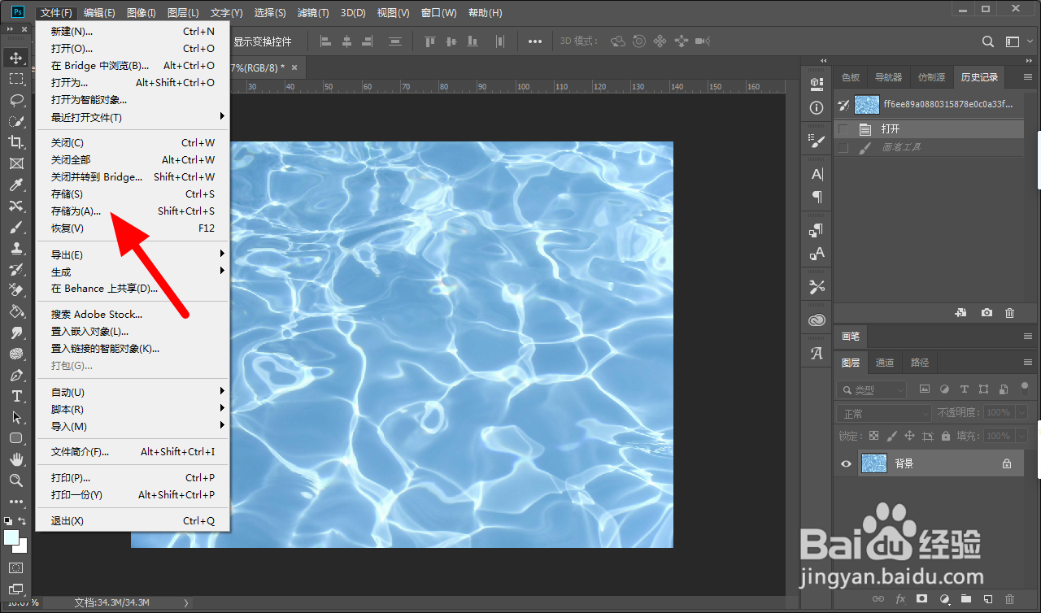Select the Eraser tool
The image size is (1041, 613).
point(15,290)
